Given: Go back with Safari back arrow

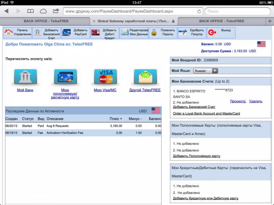Looking at the screenshot, I should tap(7, 11).
